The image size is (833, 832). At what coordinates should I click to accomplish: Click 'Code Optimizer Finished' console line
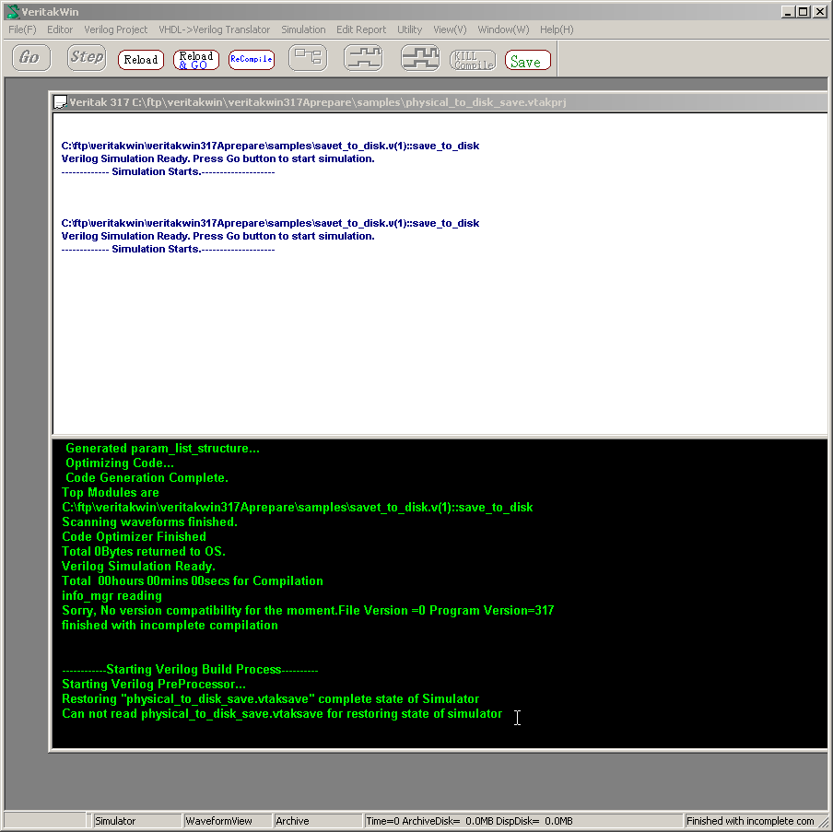coord(134,536)
